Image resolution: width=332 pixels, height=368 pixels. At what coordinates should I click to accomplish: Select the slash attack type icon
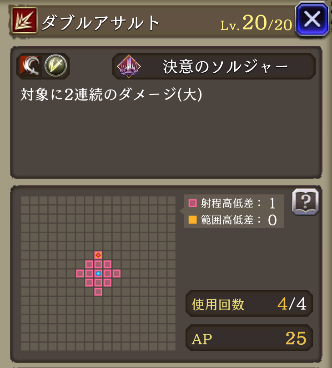[x=31, y=66]
